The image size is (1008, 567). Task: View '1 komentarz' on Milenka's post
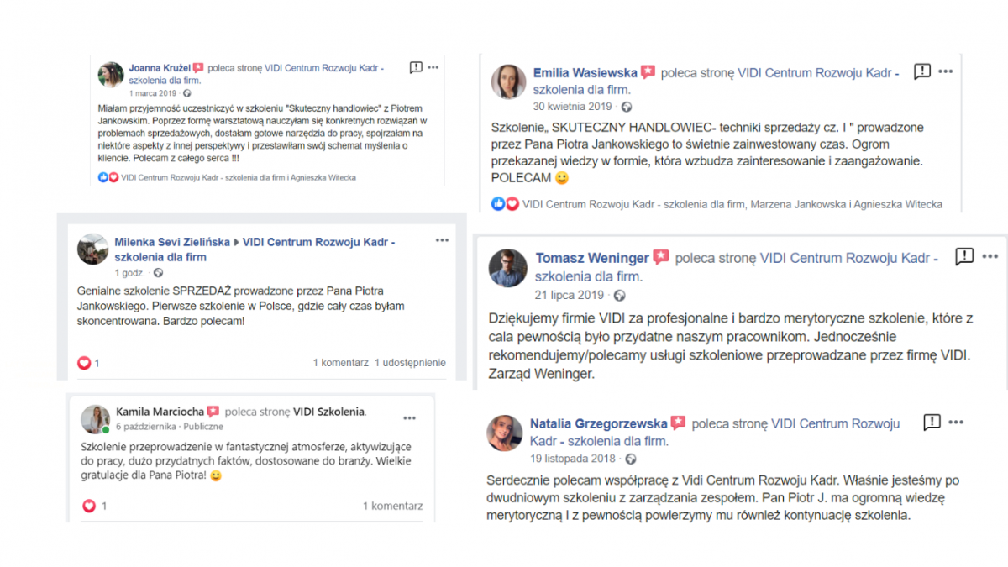coord(340,363)
